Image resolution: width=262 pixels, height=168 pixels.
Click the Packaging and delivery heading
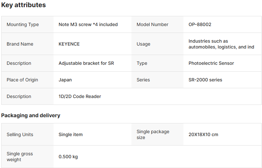(x=31, y=115)
